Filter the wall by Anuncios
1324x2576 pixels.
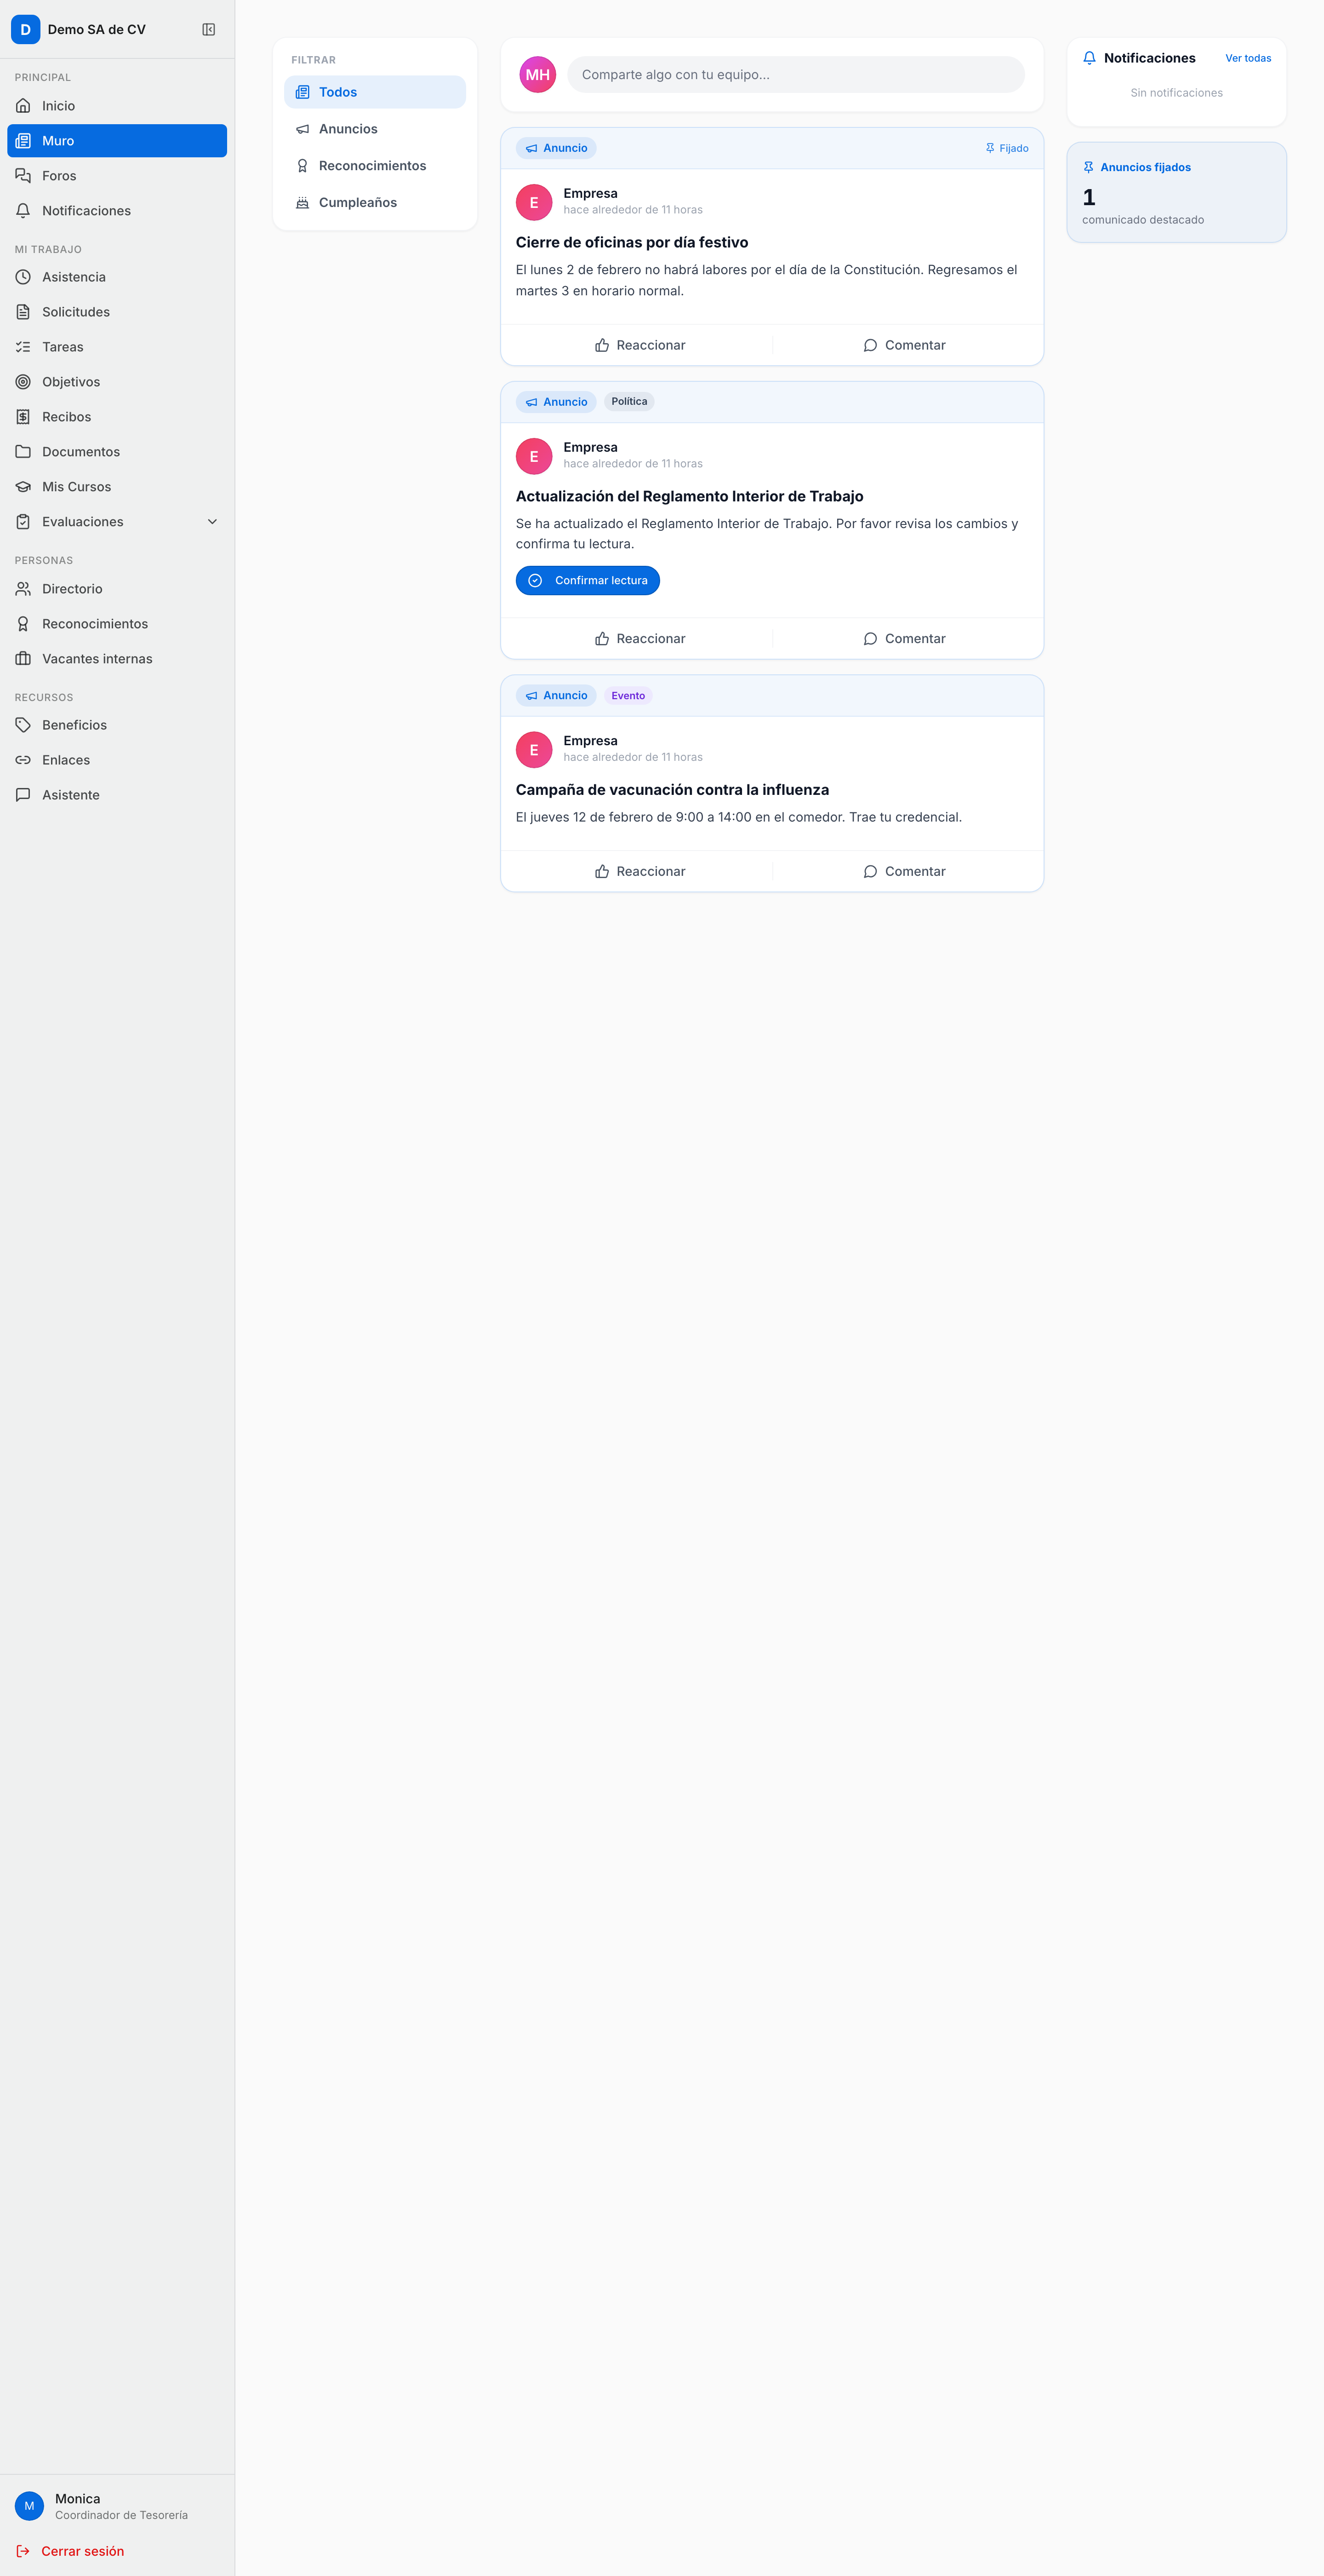pos(375,129)
